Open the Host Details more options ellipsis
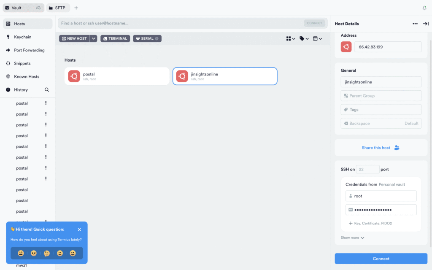This screenshot has width=432, height=270. 415,24
